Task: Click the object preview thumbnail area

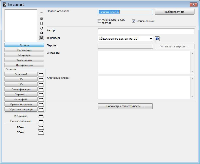Action: click(21, 25)
